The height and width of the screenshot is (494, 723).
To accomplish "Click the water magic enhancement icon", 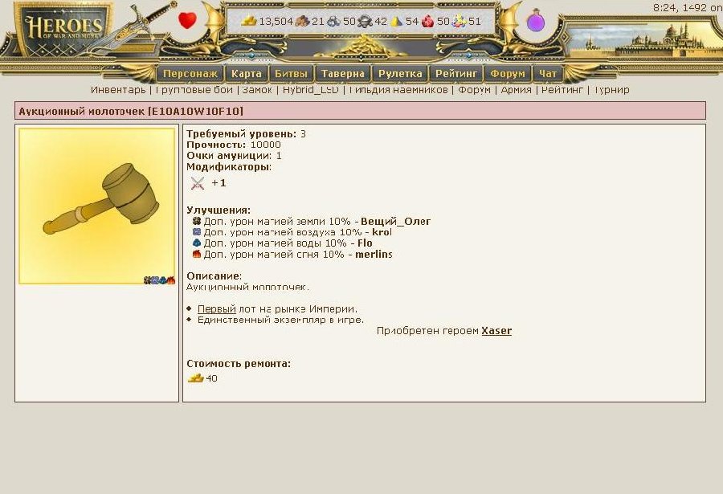I will point(197,243).
